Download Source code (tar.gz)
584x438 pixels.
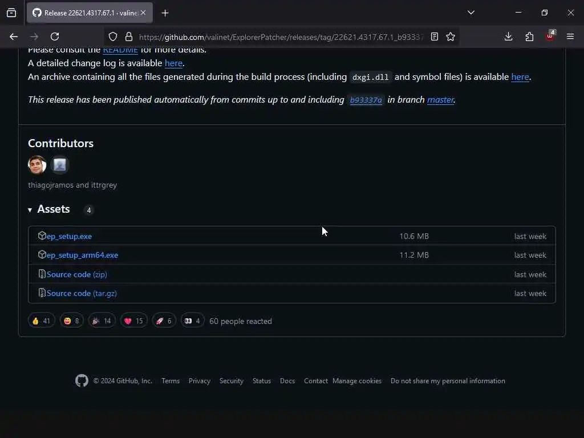(82, 294)
